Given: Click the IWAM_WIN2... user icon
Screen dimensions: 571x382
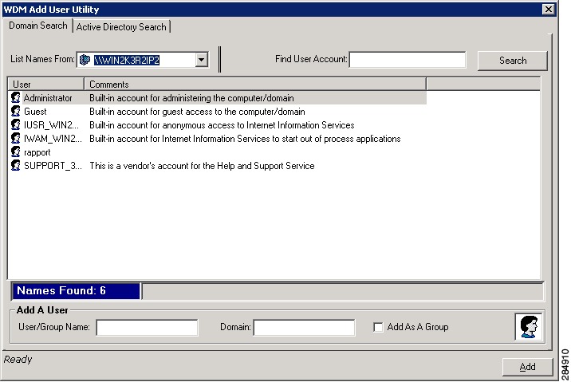Looking at the screenshot, I should coord(16,139).
